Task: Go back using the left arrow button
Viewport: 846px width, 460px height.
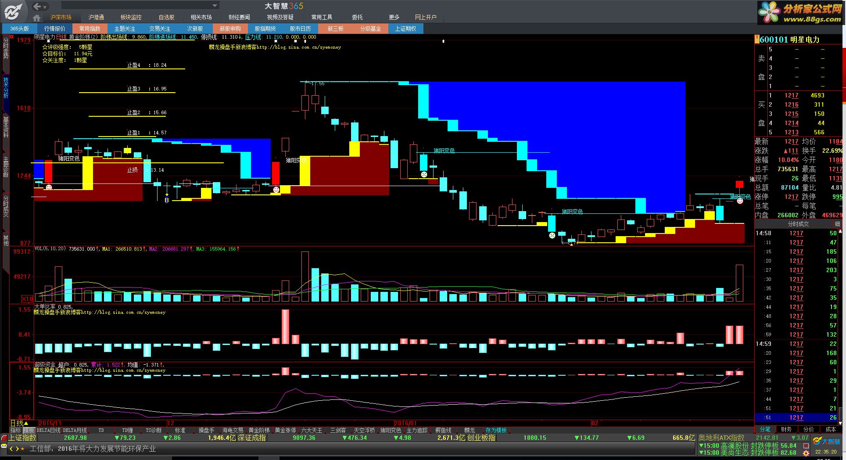Action: [38, 6]
